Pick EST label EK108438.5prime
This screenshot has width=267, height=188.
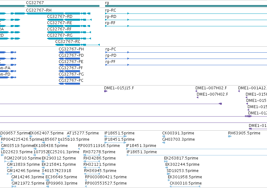click(x=51, y=146)
